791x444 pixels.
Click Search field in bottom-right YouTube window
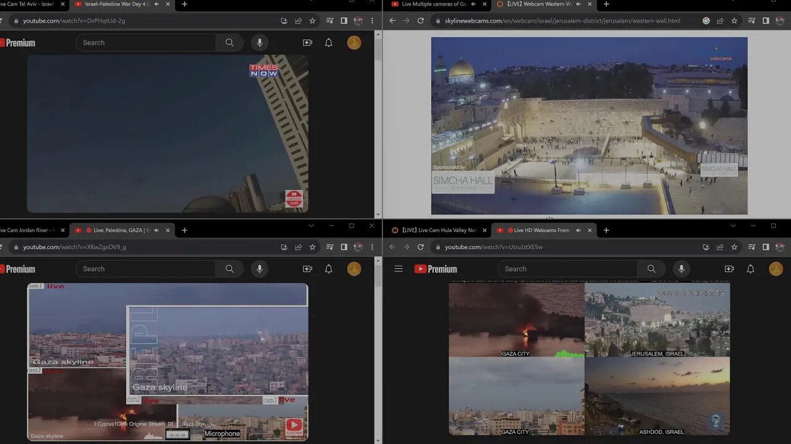point(568,269)
